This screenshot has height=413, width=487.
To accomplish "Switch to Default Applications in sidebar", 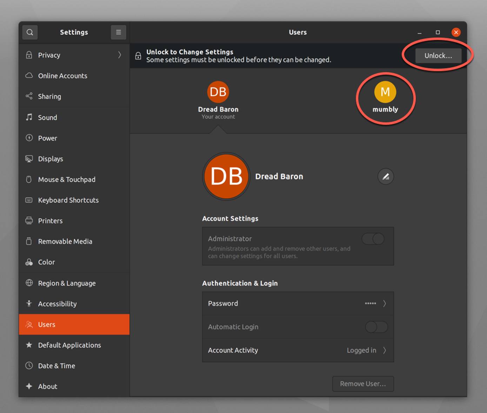I will [x=69, y=345].
